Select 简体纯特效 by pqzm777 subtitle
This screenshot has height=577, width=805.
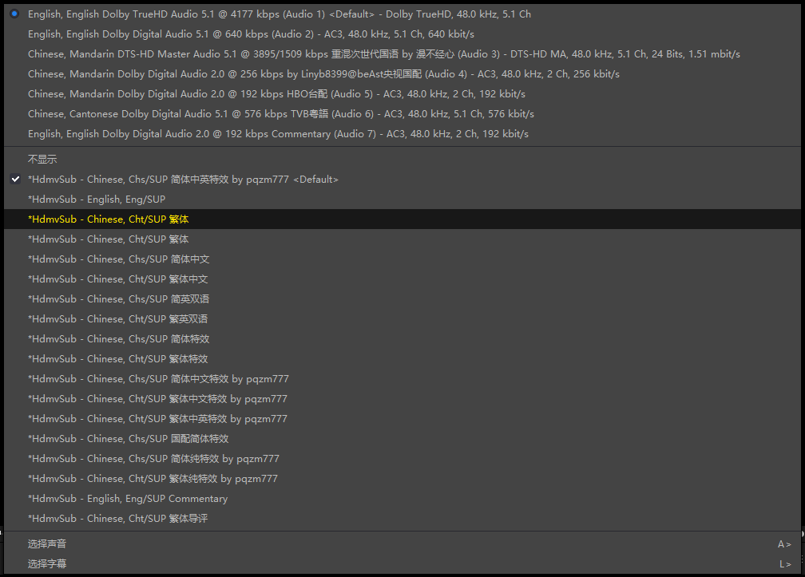(153, 459)
